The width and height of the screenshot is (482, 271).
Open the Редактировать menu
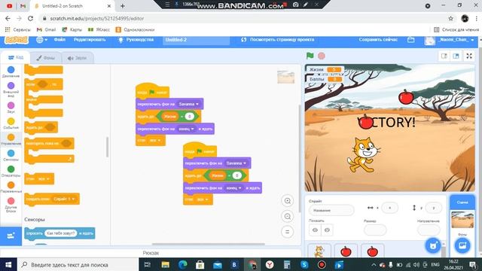tap(90, 40)
